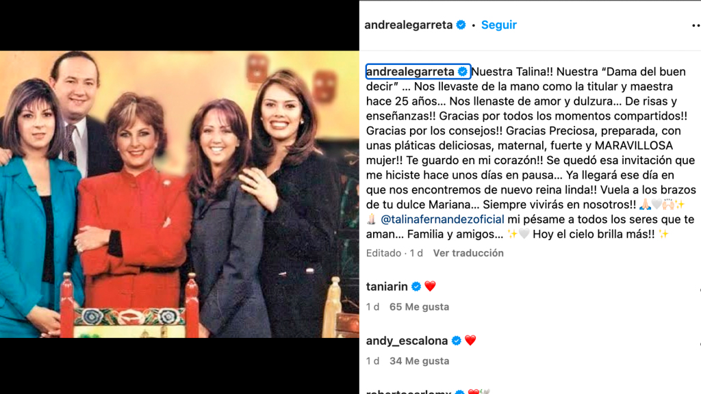The width and height of the screenshot is (701, 394).
Task: Open @talinafernandezoficial mention link
Action: pyautogui.click(x=442, y=220)
